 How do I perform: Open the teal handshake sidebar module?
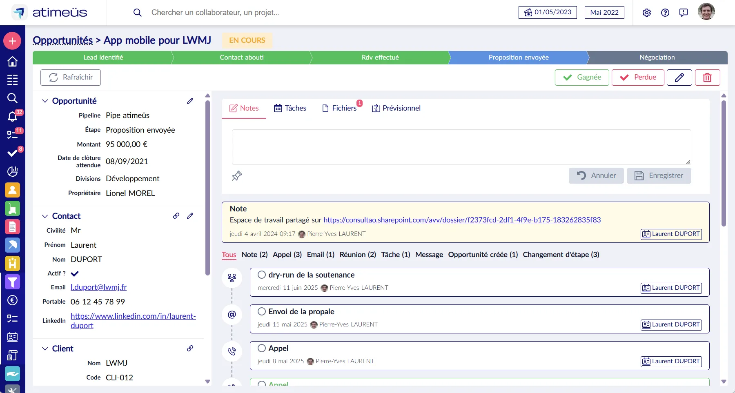click(x=12, y=374)
